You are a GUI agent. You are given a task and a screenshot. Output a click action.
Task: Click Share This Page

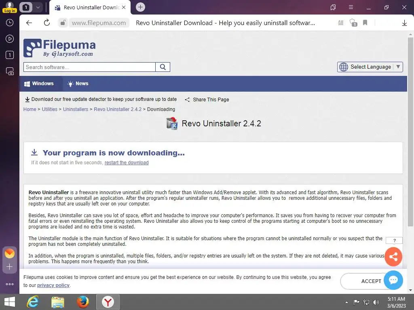[x=207, y=100]
